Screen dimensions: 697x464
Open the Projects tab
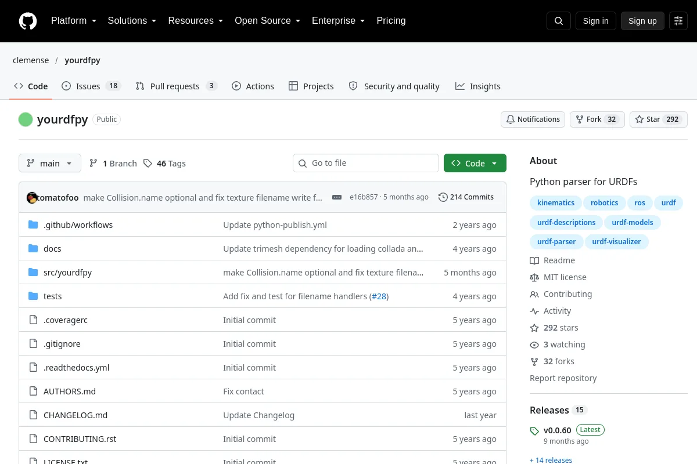(x=311, y=86)
